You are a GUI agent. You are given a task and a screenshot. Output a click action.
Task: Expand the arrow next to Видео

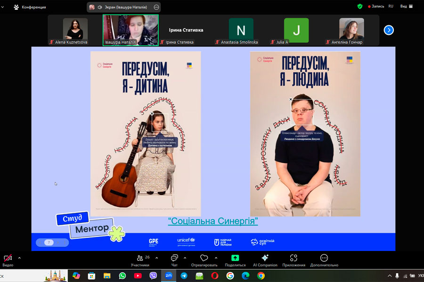[19, 258]
